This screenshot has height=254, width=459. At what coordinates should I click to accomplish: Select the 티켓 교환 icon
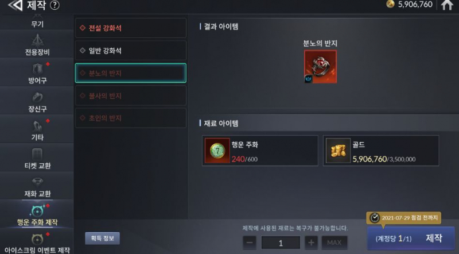37,154
